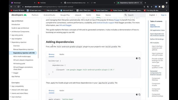Open the translate page icon in address bar
This screenshot has height=100, width=178.
[148, 7]
